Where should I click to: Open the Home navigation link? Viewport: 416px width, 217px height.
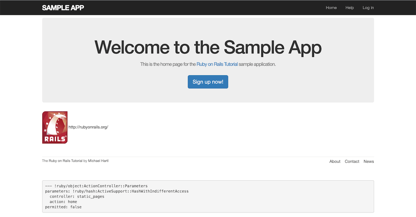coord(331,8)
